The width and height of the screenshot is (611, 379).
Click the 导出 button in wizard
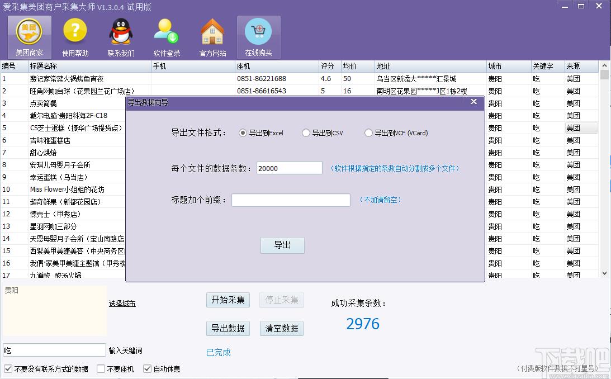click(x=282, y=245)
